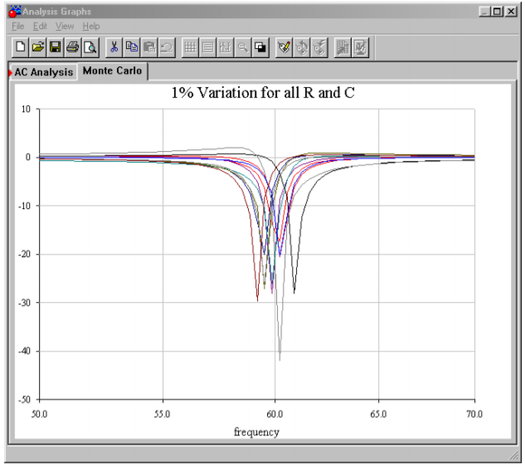This screenshot has height=467, width=525.
Task: Switch to the AC Analysis tab
Action: click(x=43, y=72)
